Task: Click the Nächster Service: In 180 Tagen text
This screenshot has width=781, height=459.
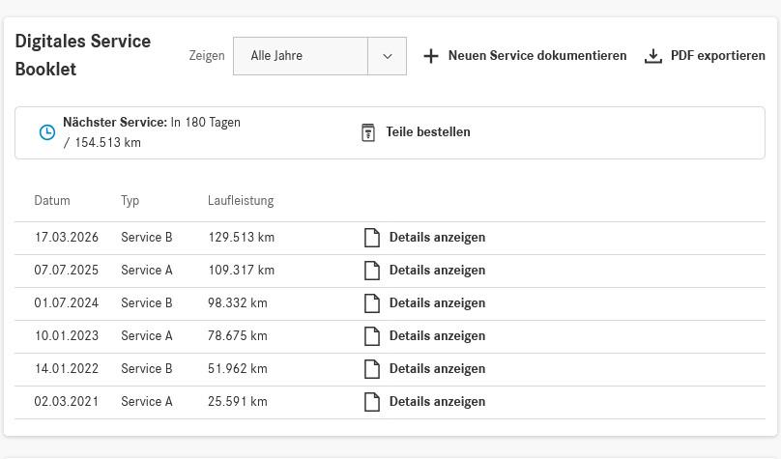Action: click(152, 123)
